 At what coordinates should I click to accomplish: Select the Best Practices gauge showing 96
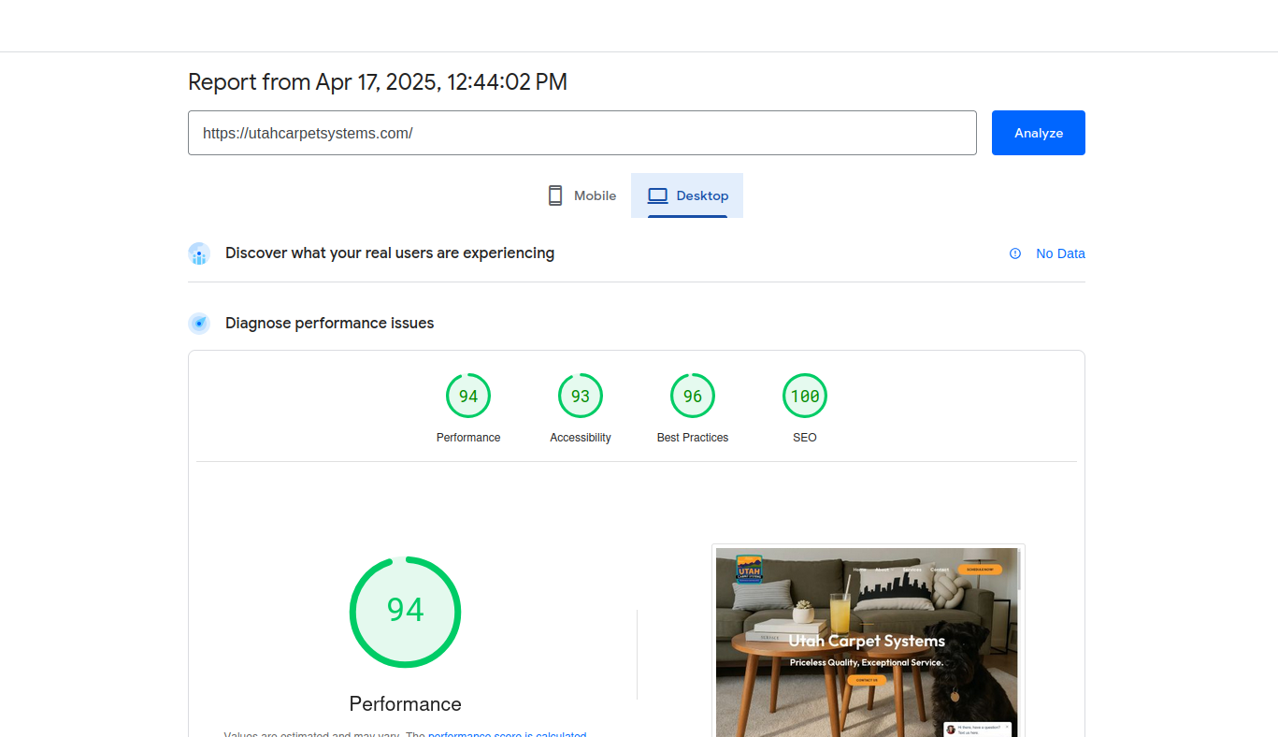point(693,397)
